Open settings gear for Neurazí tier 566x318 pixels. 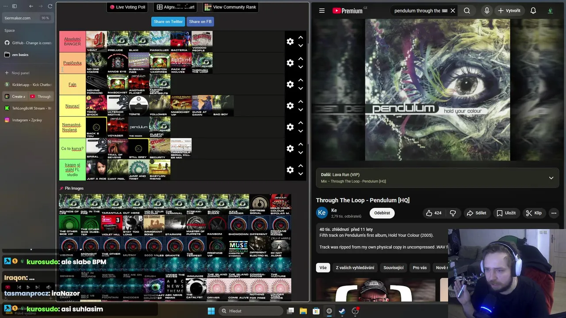290,106
